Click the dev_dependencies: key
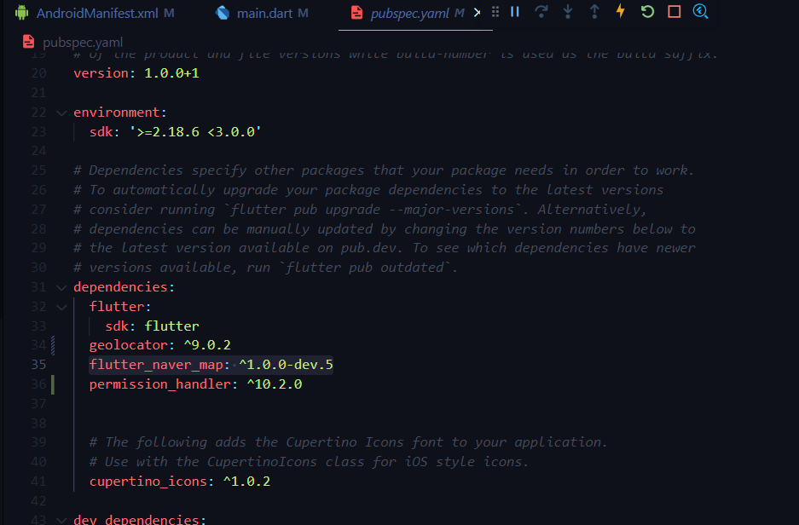Screen dimensions: 799x525 (x=140, y=519)
